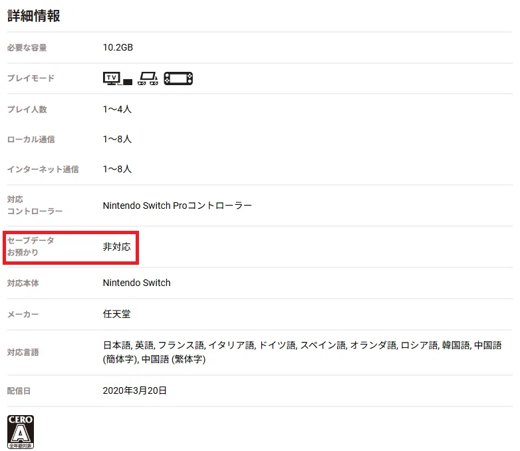Select Nintendo Switch Proコントローラー text
The image size is (520, 451).
pyautogui.click(x=178, y=206)
